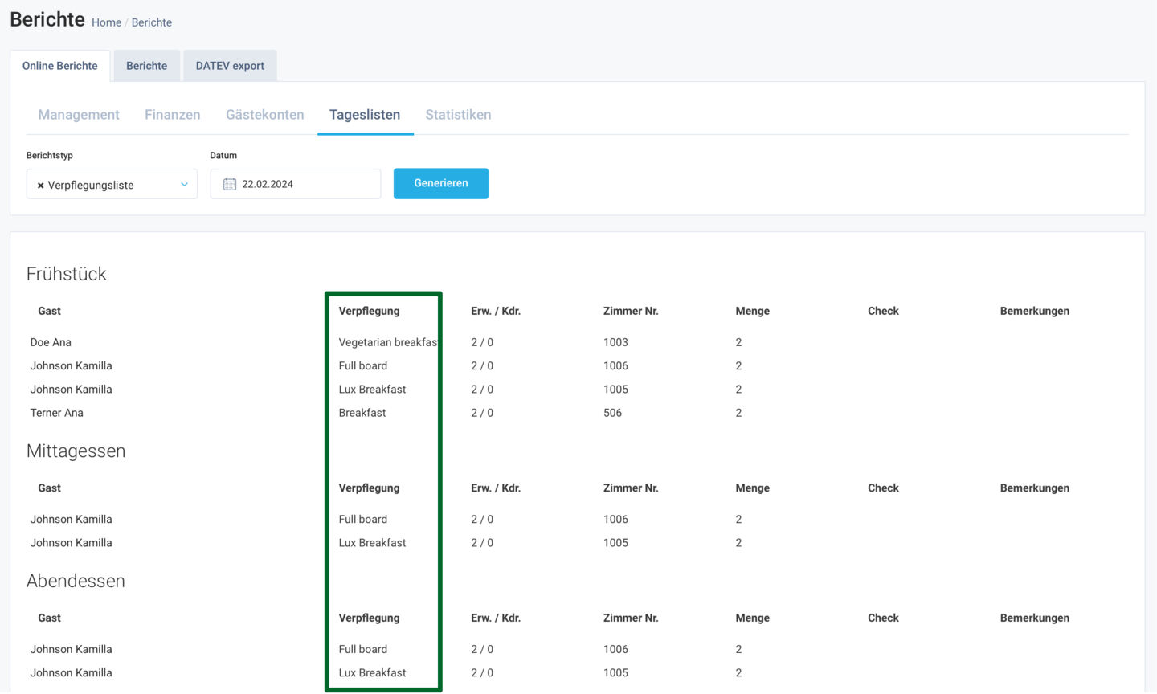Image resolution: width=1157 pixels, height=694 pixels.
Task: Click the Menge header in the Frühstück table
Action: (752, 311)
